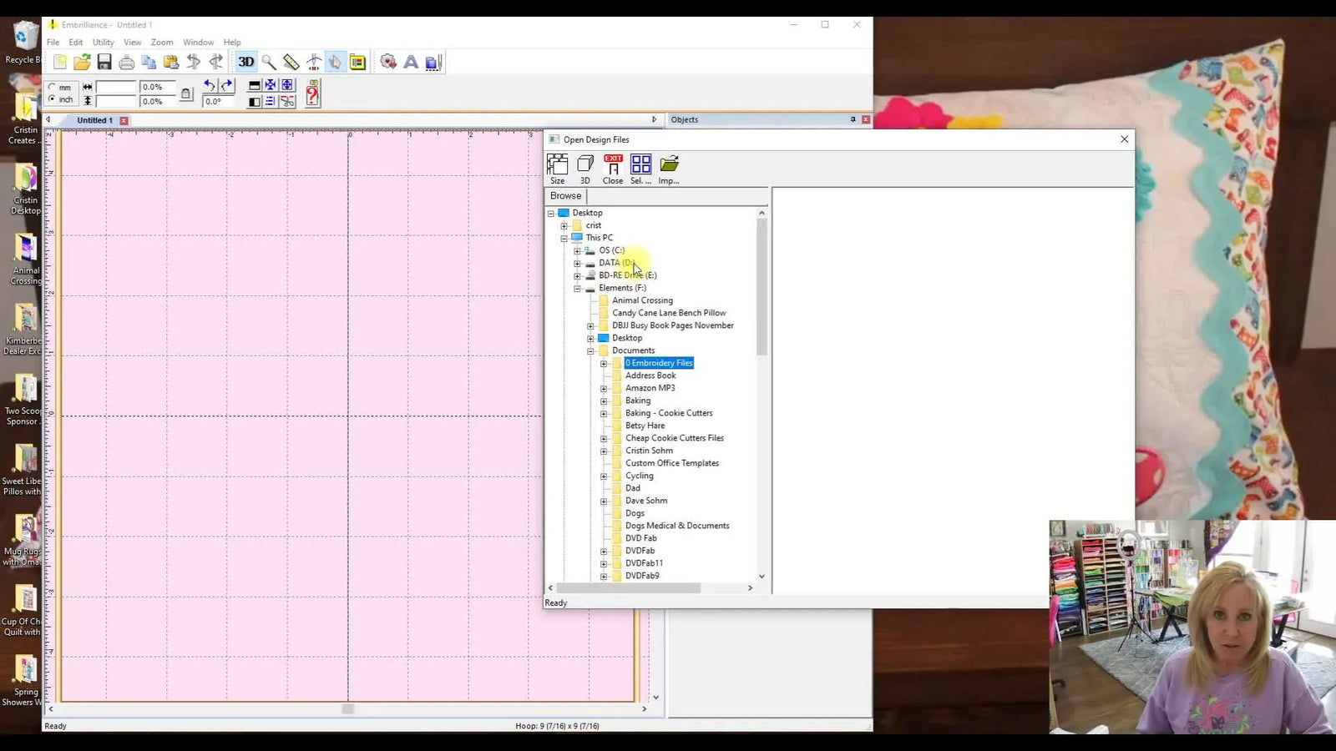The image size is (1336, 751).
Task: Open the File menu
Action: [53, 42]
